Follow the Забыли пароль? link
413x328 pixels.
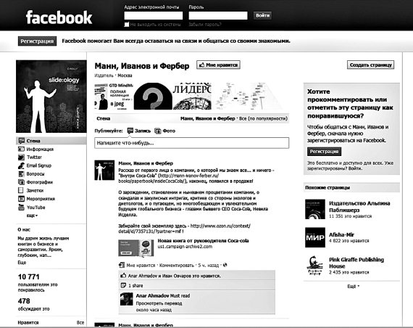click(x=205, y=25)
